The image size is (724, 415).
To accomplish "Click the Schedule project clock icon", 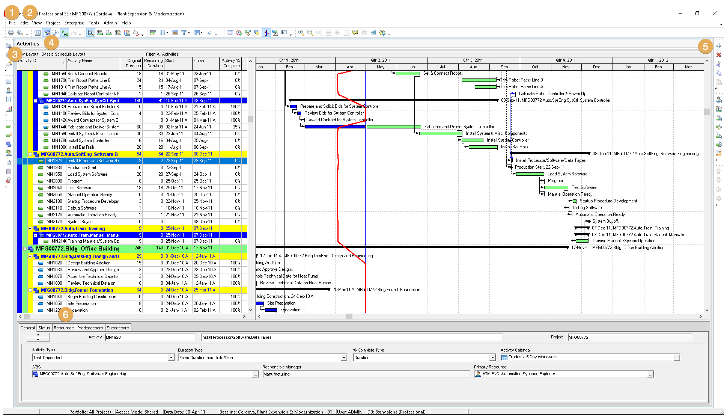I will click(x=239, y=33).
